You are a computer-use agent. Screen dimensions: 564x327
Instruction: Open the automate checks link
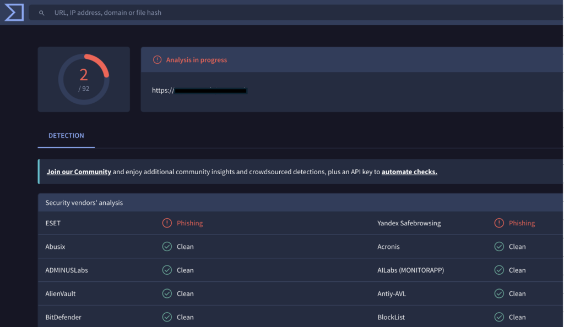[409, 171]
